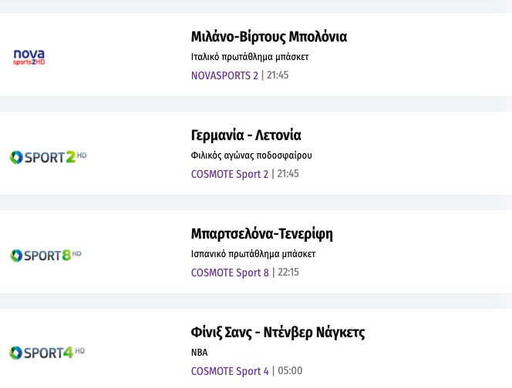
Task: Open the Μιλάνο-Βίρτους Μπολόνια match title
Action: [269, 37]
